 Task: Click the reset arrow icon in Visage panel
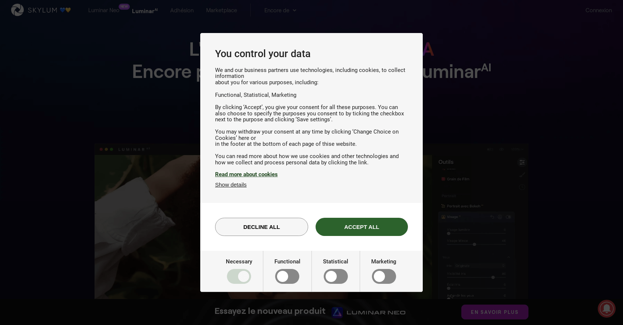coord(492,217)
